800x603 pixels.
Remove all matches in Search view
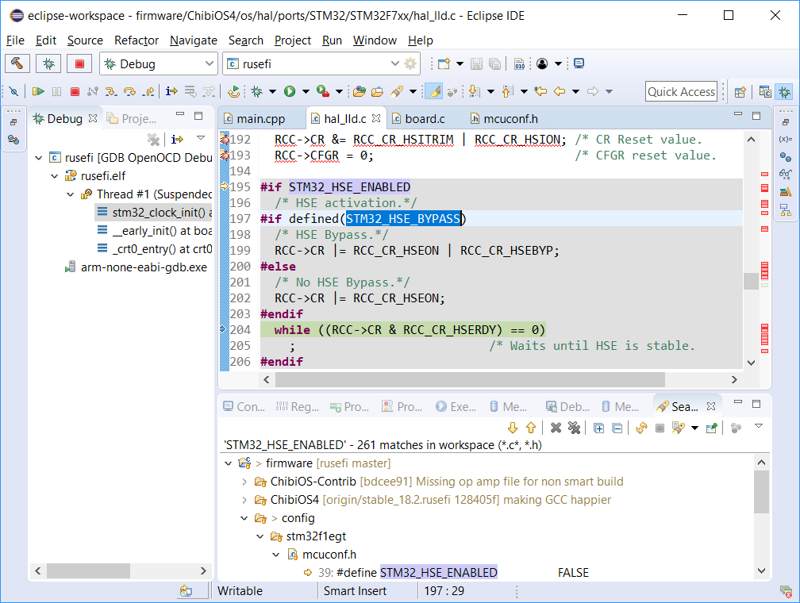tap(575, 428)
